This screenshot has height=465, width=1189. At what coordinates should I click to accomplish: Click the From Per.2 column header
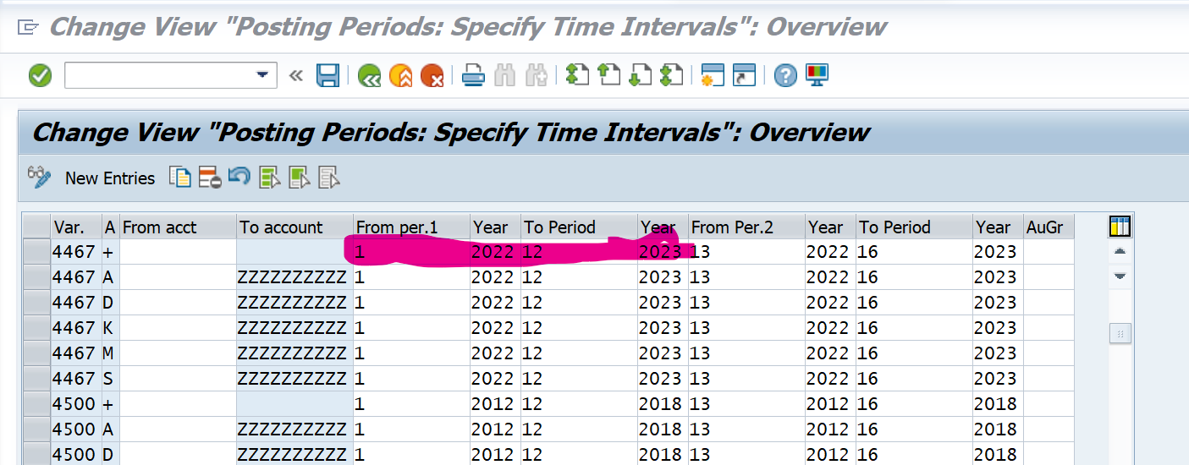click(x=746, y=227)
